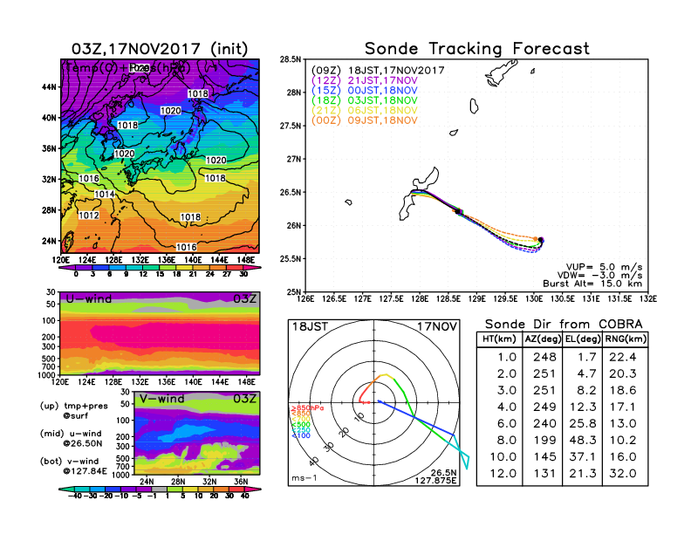The image size is (691, 534).
Task: Click the '28.5N' latitude tick on the tracking map
Action: click(291, 59)
